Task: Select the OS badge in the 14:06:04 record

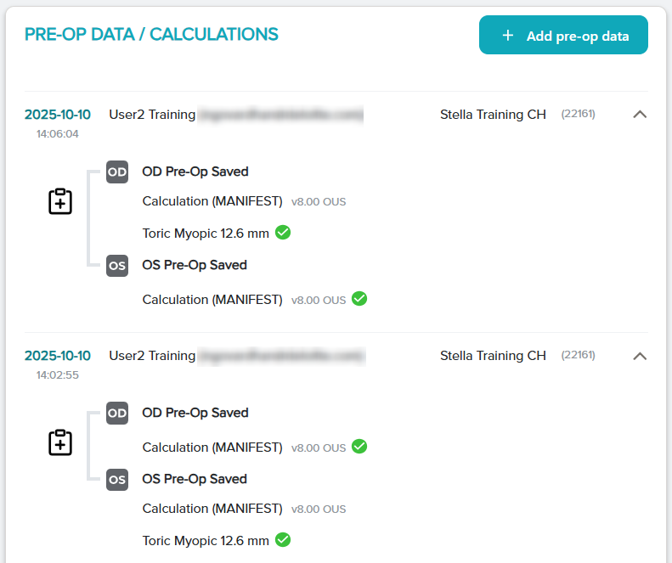Action: coord(117,265)
